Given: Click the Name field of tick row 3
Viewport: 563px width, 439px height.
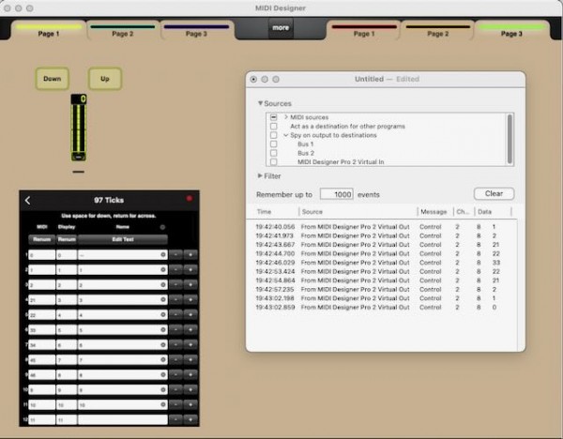Looking at the screenshot, I should [123, 284].
